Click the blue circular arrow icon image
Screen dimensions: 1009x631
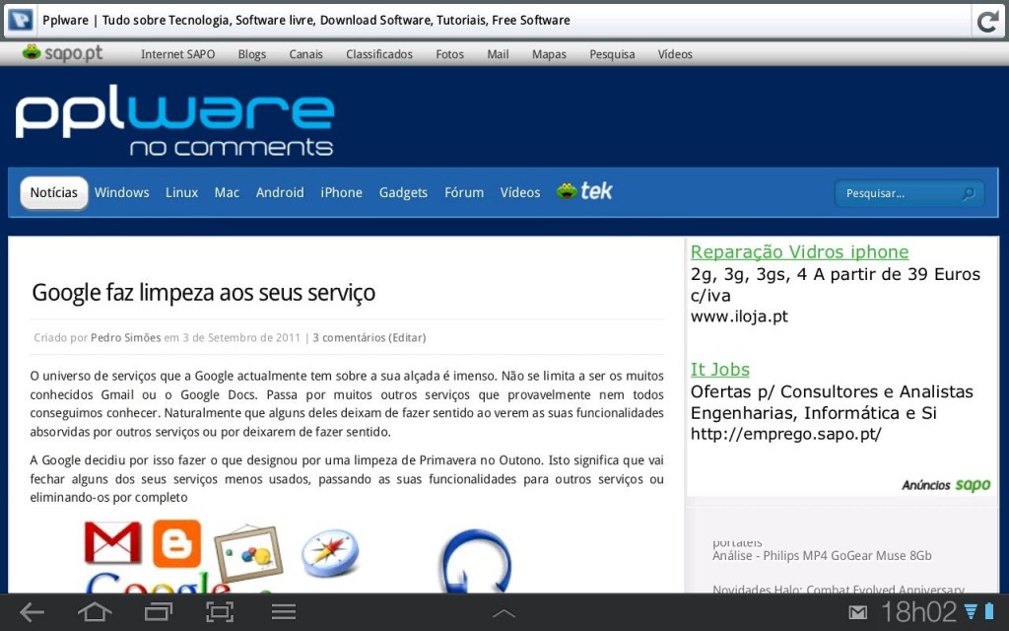point(475,561)
